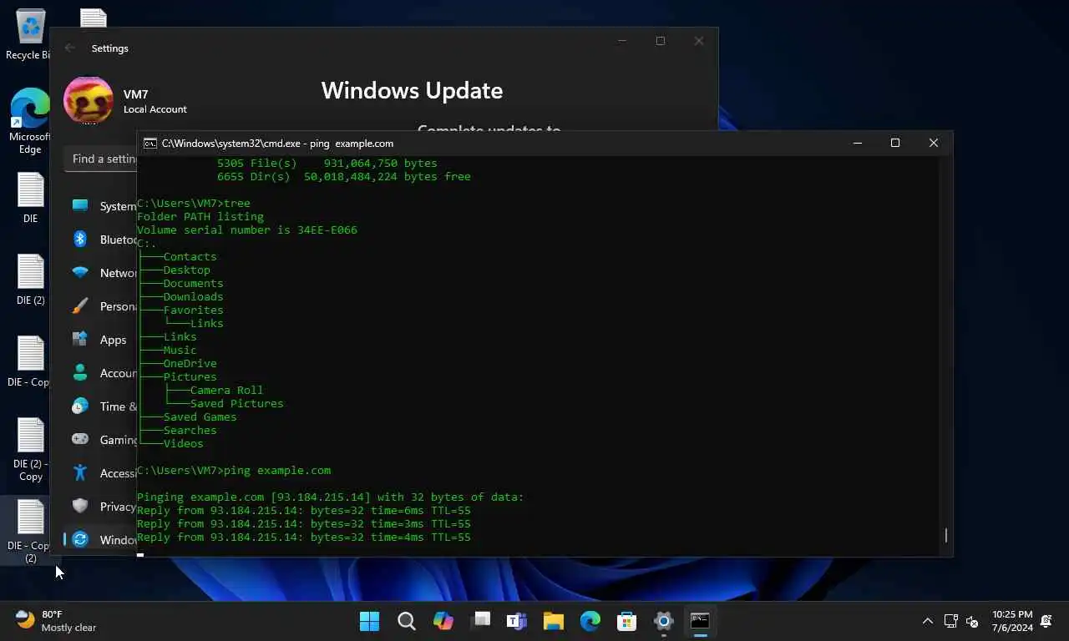The height and width of the screenshot is (641, 1069).
Task: Open the date and time clock
Action: tap(1012, 621)
